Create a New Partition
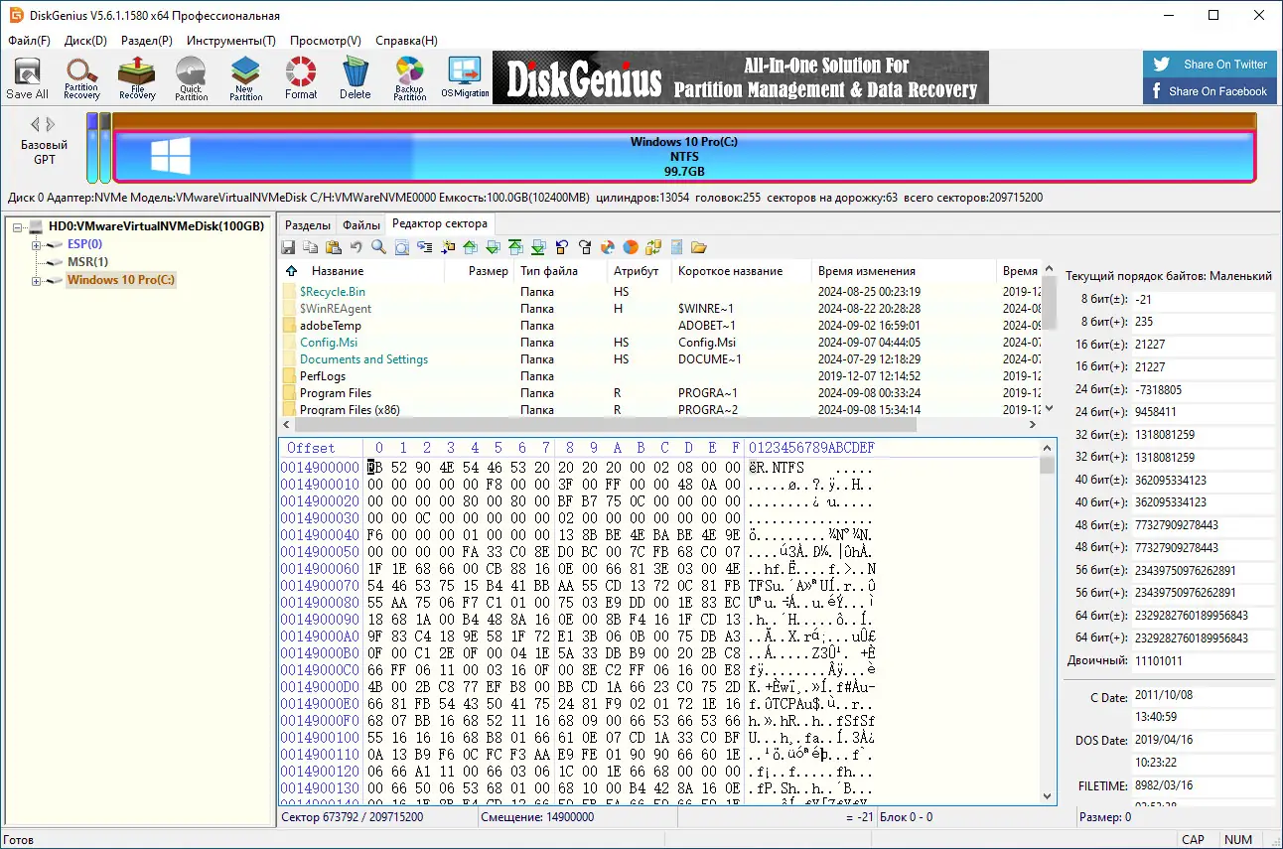1283x849 pixels. (245, 78)
